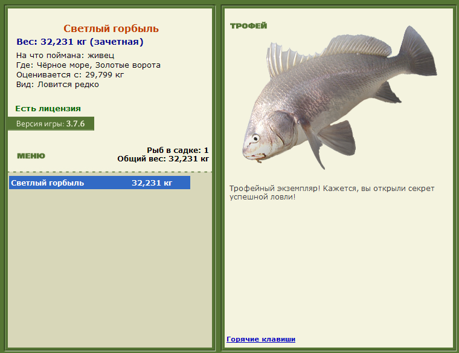Click the Рыб в садке: 1 counter
The height and width of the screenshot is (353, 459).
click(x=178, y=151)
